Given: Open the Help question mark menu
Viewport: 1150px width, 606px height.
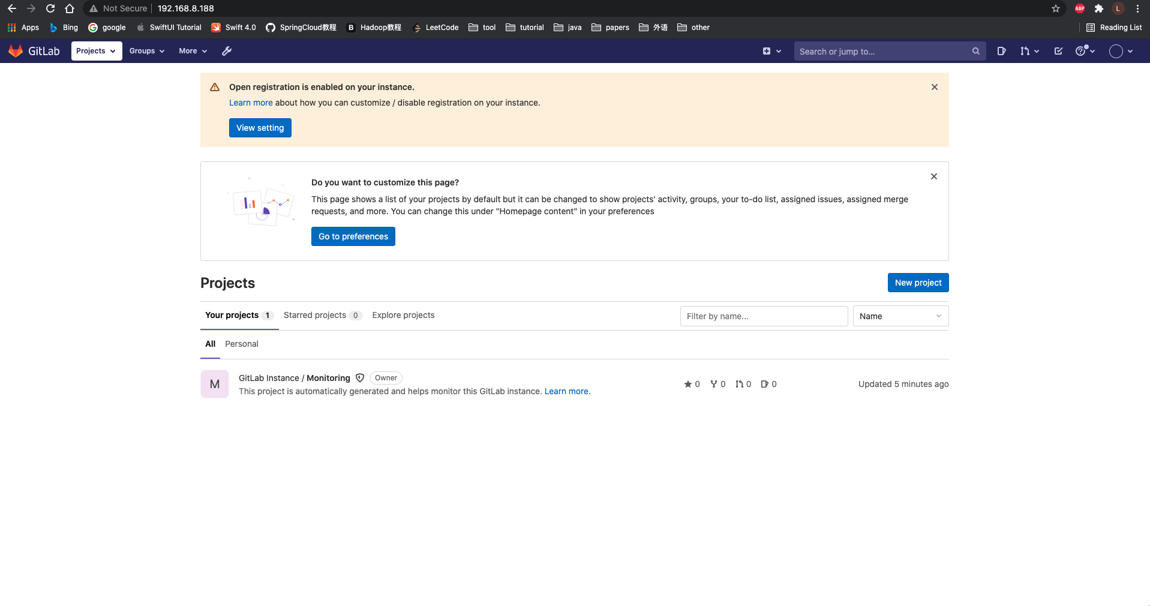Looking at the screenshot, I should pyautogui.click(x=1085, y=51).
